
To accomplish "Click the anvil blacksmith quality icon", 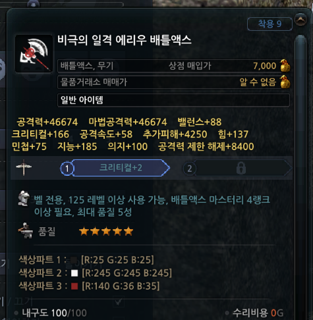I will pos(26,230).
